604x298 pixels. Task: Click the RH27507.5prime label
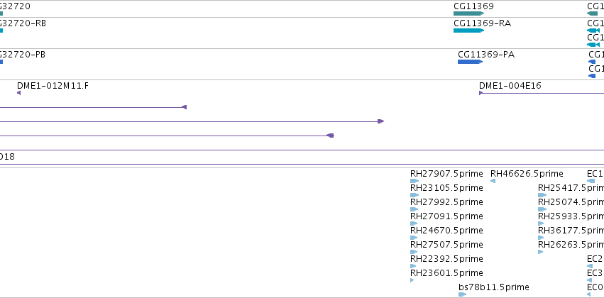[x=446, y=245]
